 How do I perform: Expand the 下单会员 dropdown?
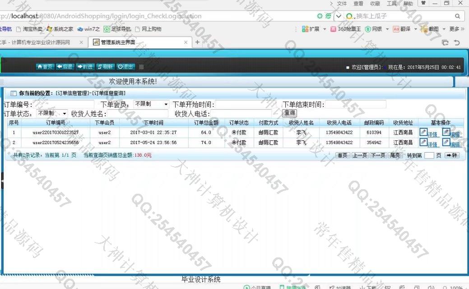pyautogui.click(x=151, y=104)
